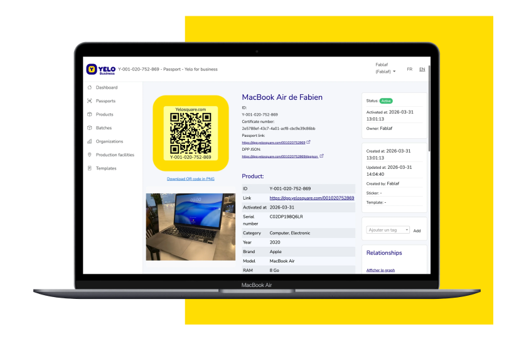
Task: Expand the Fablaf account dropdown
Action: tap(385, 68)
